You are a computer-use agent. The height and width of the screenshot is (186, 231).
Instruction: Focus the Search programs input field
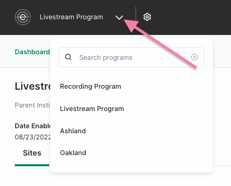click(131, 57)
